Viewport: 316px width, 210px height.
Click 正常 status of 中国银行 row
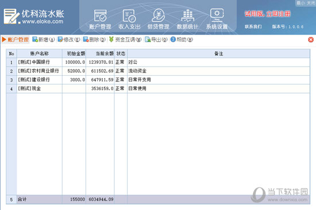pyautogui.click(x=121, y=62)
